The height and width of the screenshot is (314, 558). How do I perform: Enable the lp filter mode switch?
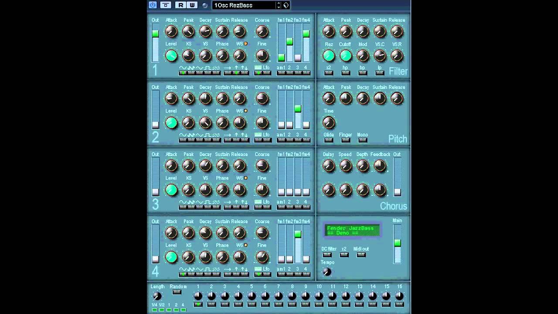[380, 73]
